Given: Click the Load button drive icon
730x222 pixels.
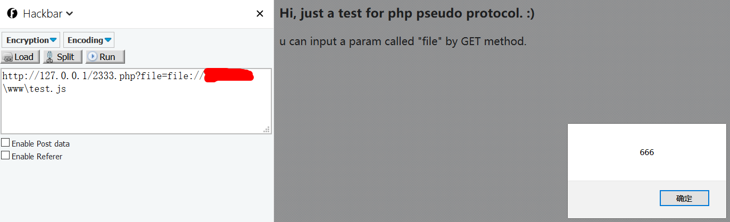Looking at the screenshot, I should [8, 57].
